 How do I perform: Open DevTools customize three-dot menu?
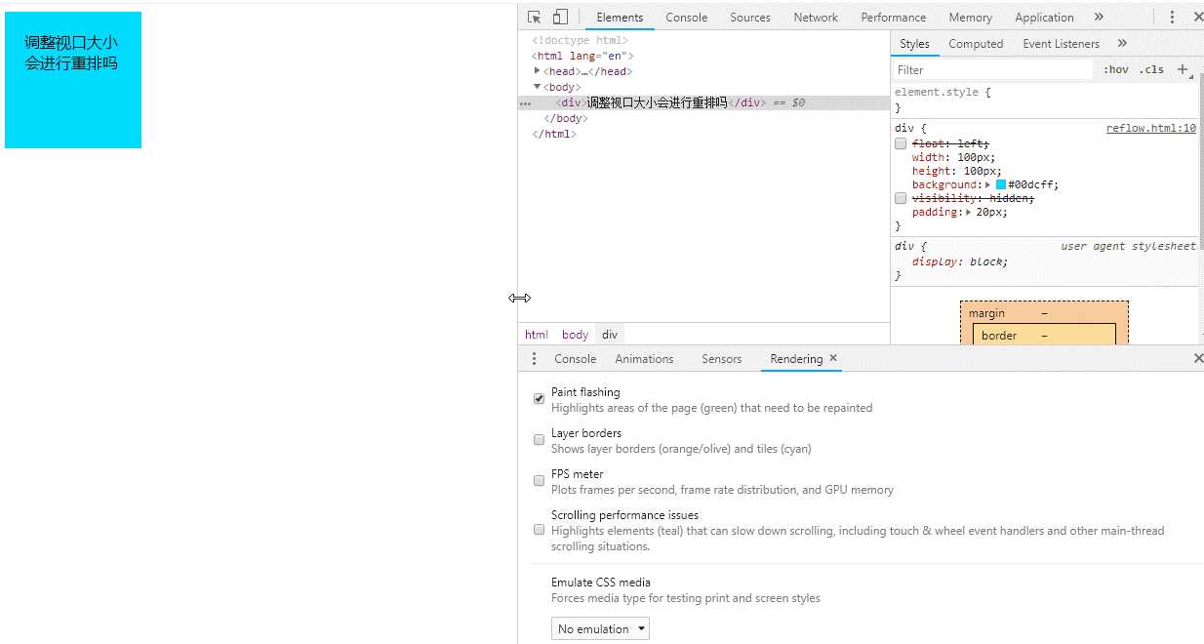(x=1172, y=17)
